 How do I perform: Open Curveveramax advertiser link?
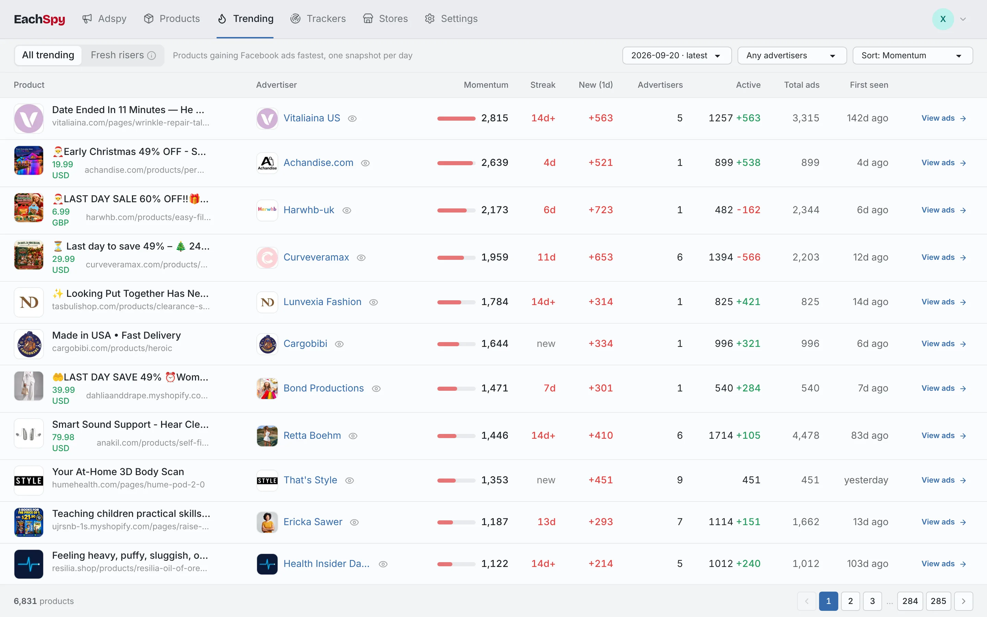pos(316,257)
